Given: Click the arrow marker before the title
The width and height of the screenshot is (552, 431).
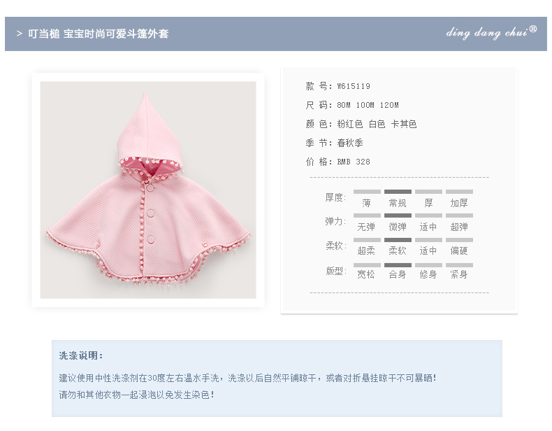Looking at the screenshot, I should pos(20,34).
